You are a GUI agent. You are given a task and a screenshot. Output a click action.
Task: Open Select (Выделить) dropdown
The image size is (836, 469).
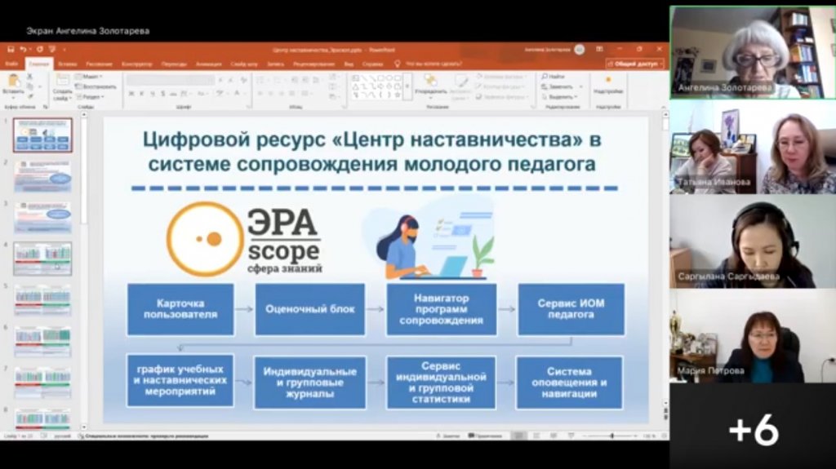point(559,97)
